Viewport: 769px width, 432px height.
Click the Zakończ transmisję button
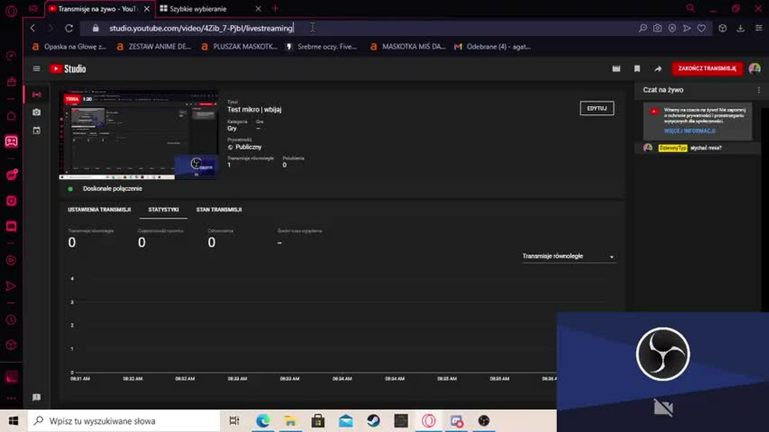point(707,68)
